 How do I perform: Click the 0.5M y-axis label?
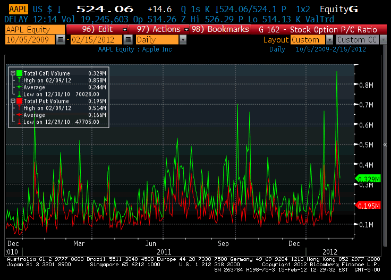(366, 145)
